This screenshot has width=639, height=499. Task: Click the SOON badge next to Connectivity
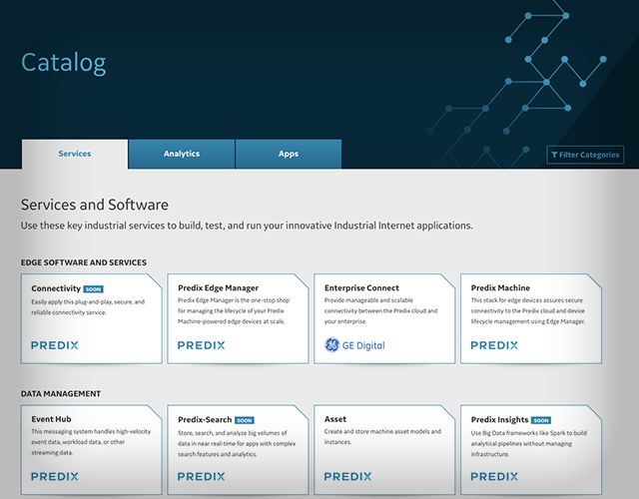(x=93, y=289)
